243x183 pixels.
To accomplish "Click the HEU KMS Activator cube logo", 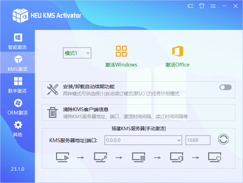I will tap(20, 15).
